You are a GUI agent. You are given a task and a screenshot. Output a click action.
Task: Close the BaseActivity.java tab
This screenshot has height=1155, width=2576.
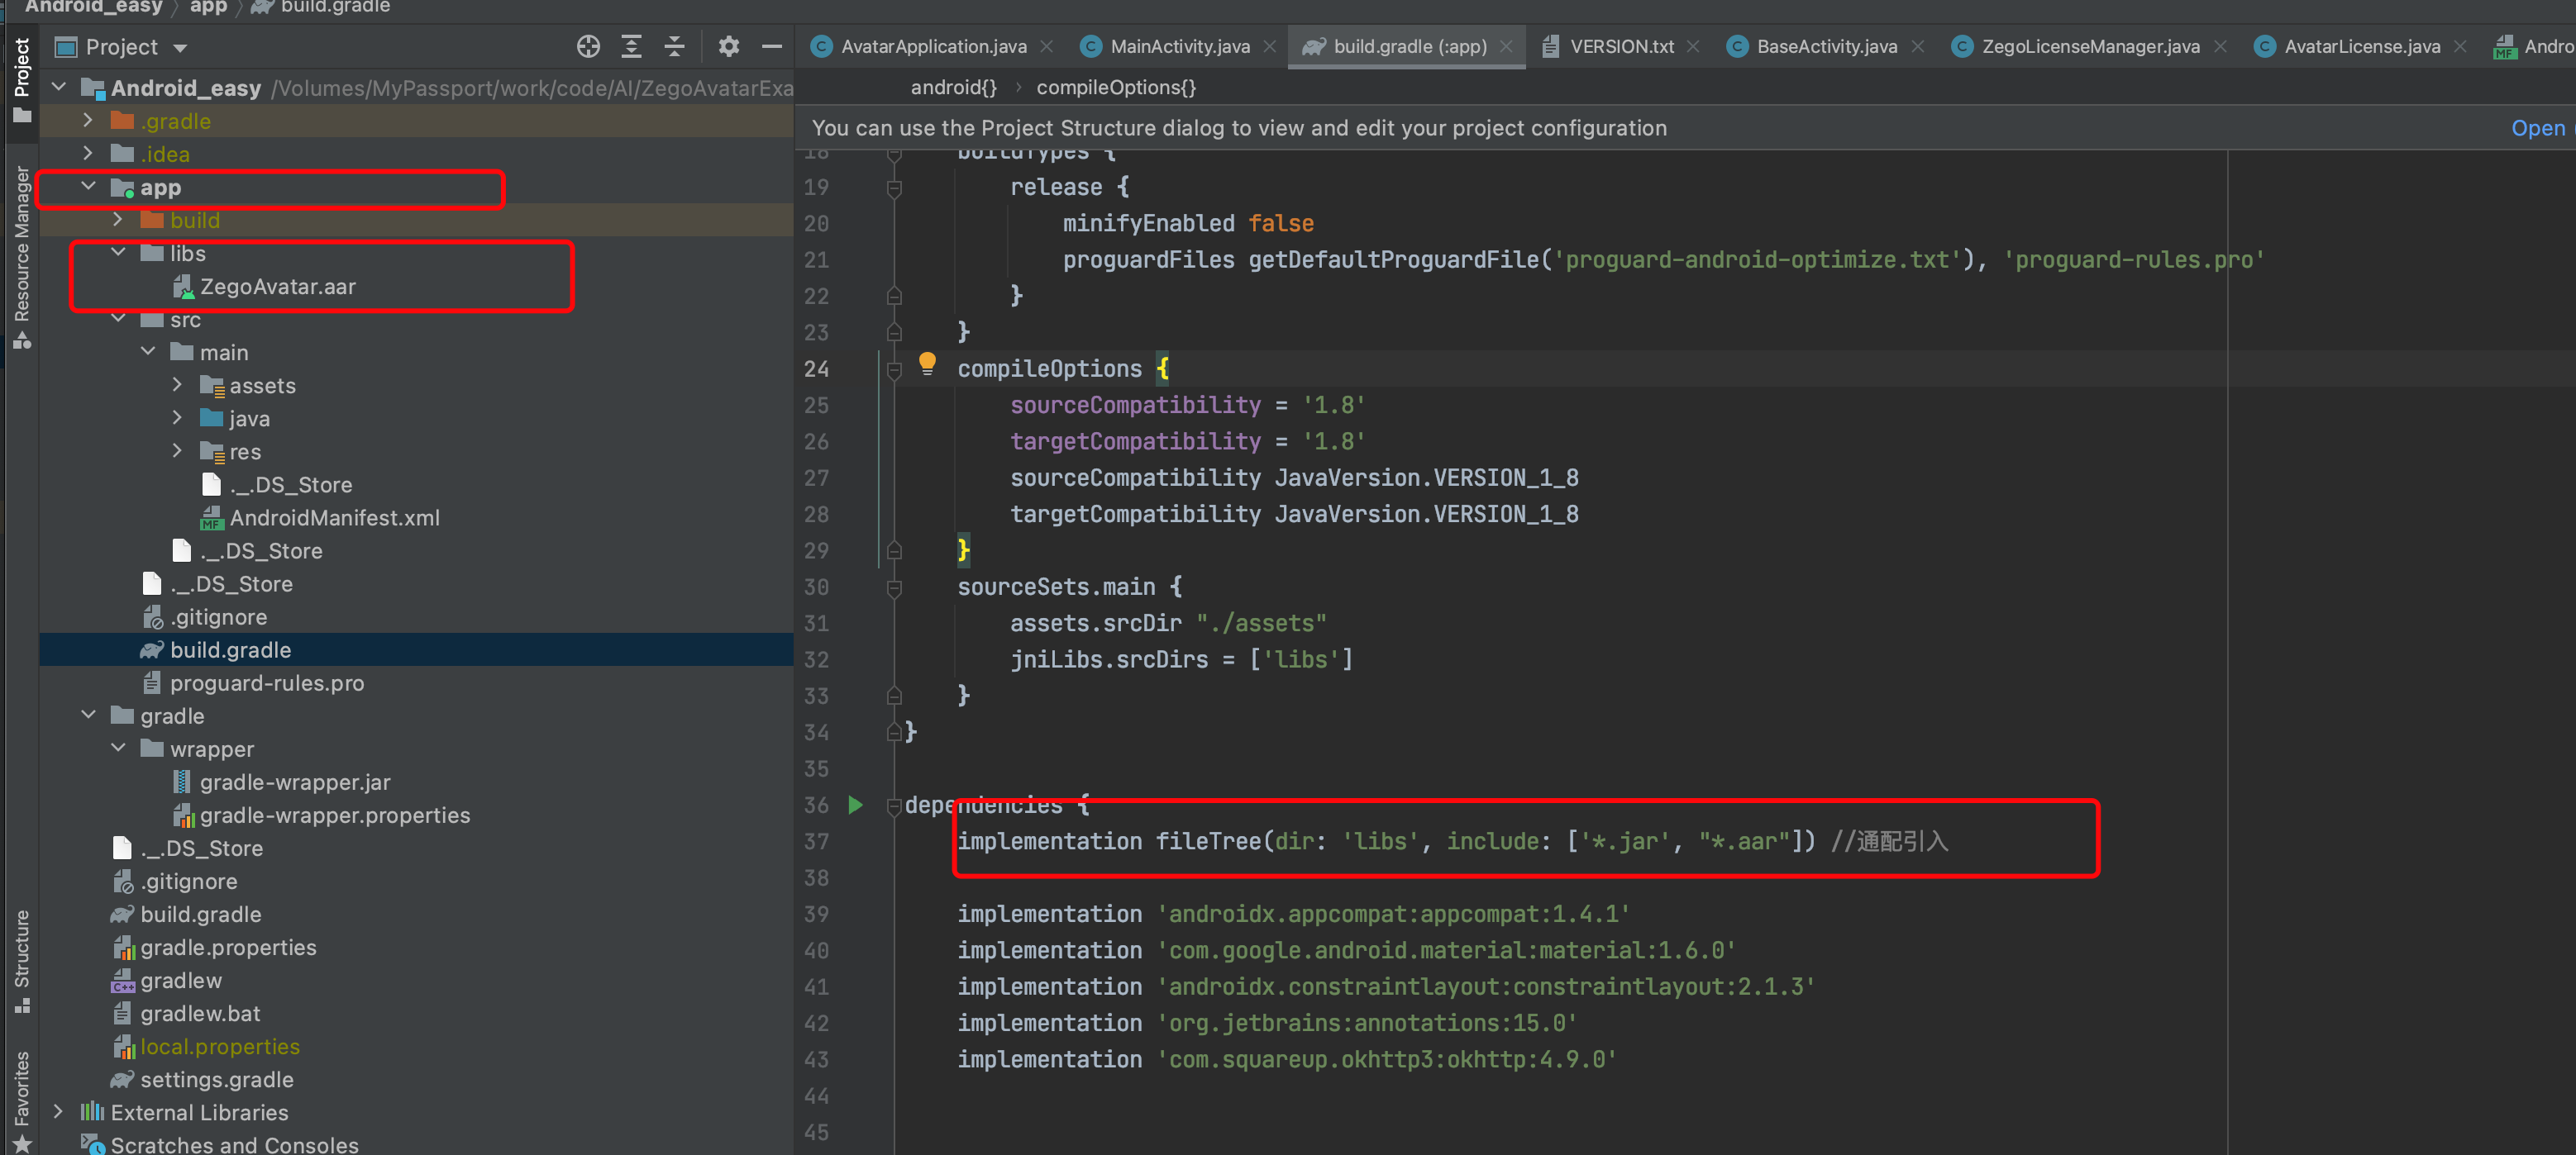point(1917,46)
